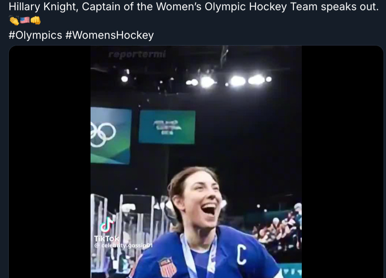The width and height of the screenshot is (386, 278).
Task: Click the US flag emoji
Action: point(25,20)
